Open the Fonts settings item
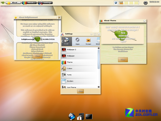This screenshot has width=161, height=121. pyautogui.click(x=79, y=75)
